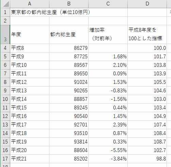Screen dimensions: 171x167
Task: Select column B header
Action: [69, 4]
